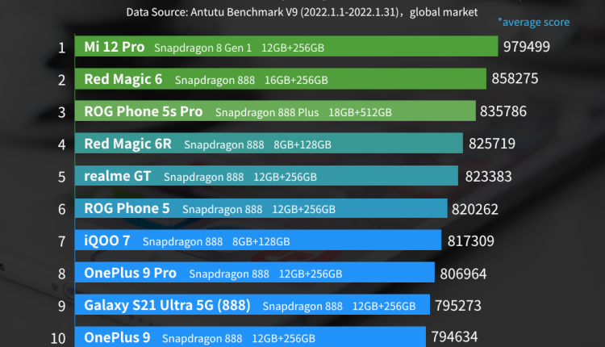605x347 pixels.
Task: Select the 835786 score value
Action: (x=503, y=111)
